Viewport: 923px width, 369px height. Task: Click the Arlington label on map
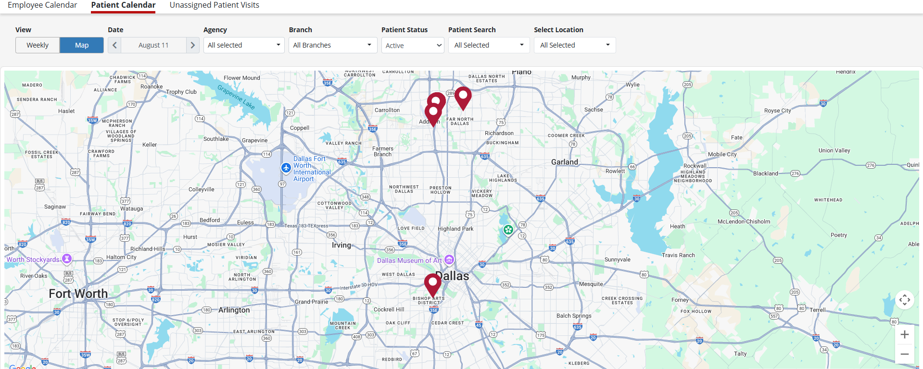[234, 310]
